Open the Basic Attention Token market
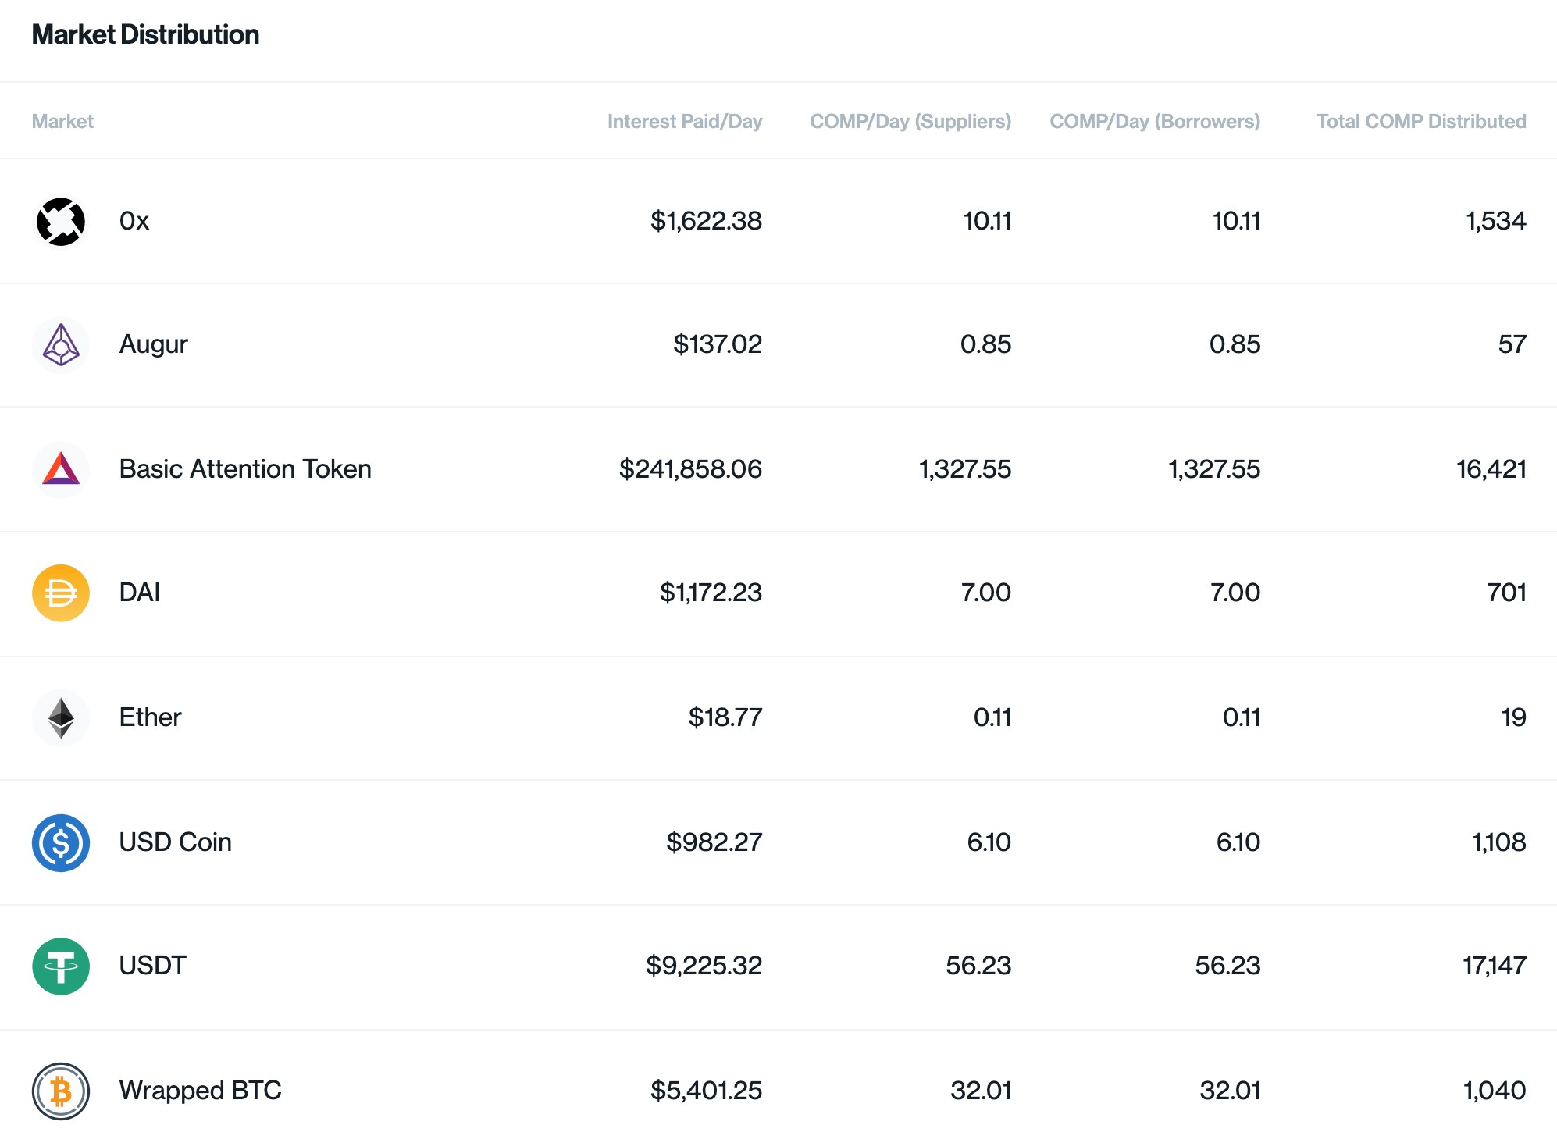1557x1132 pixels. [x=245, y=468]
